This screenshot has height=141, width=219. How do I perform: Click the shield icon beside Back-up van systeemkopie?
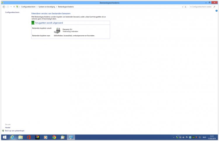3,131
